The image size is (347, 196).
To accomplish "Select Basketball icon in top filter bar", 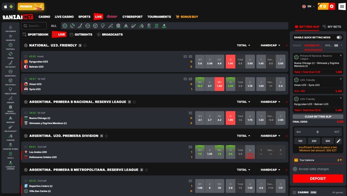I will pyautogui.click(x=88, y=26).
